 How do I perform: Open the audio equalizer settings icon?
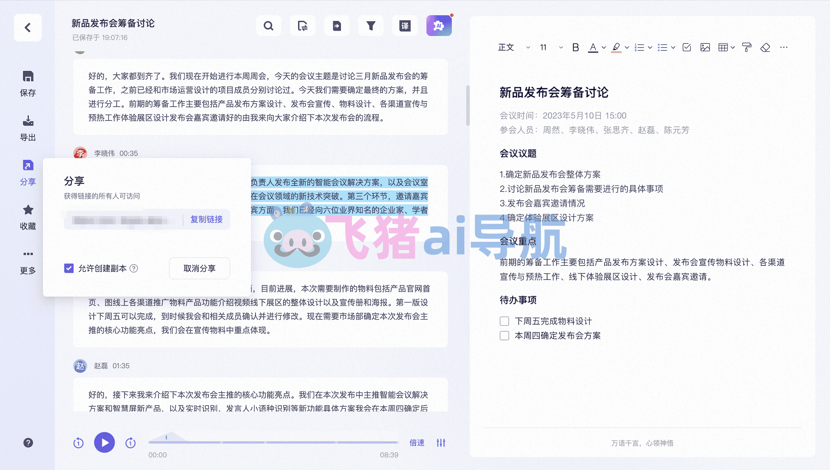coord(441,442)
